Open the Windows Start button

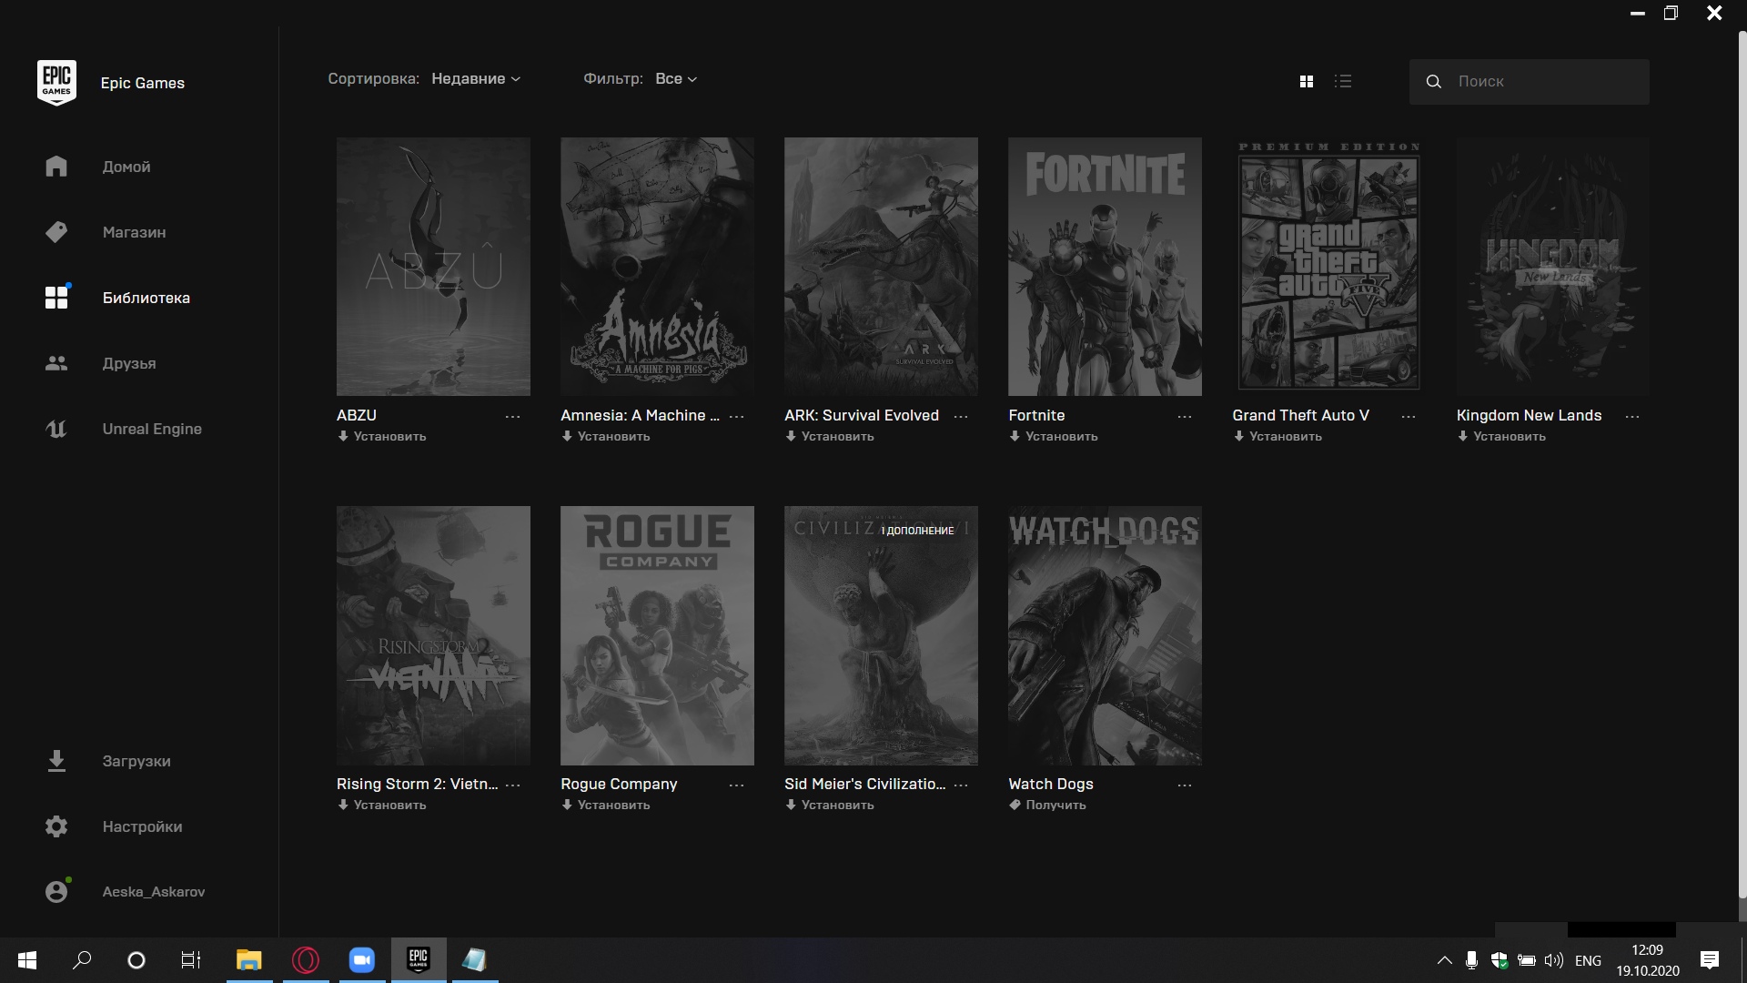[27, 960]
